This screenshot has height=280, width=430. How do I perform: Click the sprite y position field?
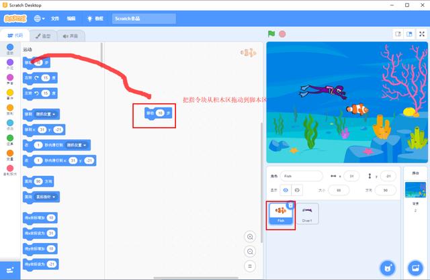click(x=388, y=176)
